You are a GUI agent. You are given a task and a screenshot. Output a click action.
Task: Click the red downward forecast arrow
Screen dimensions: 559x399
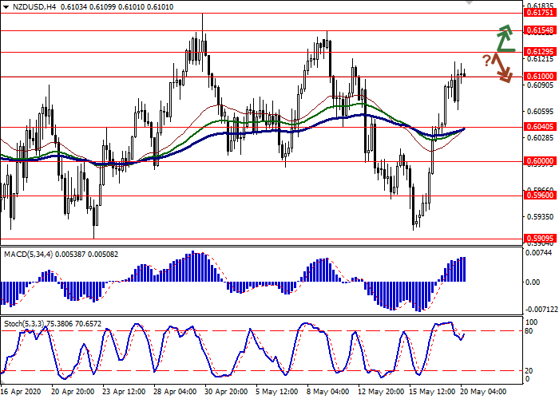coord(502,68)
